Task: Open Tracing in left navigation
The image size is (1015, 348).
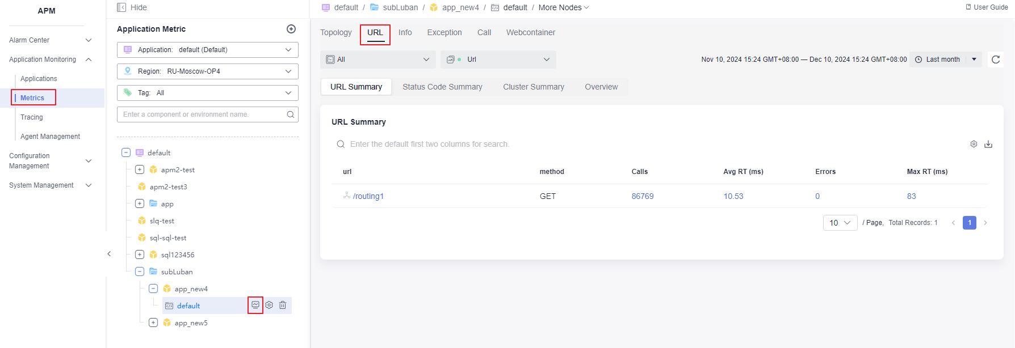Action: 32,117
